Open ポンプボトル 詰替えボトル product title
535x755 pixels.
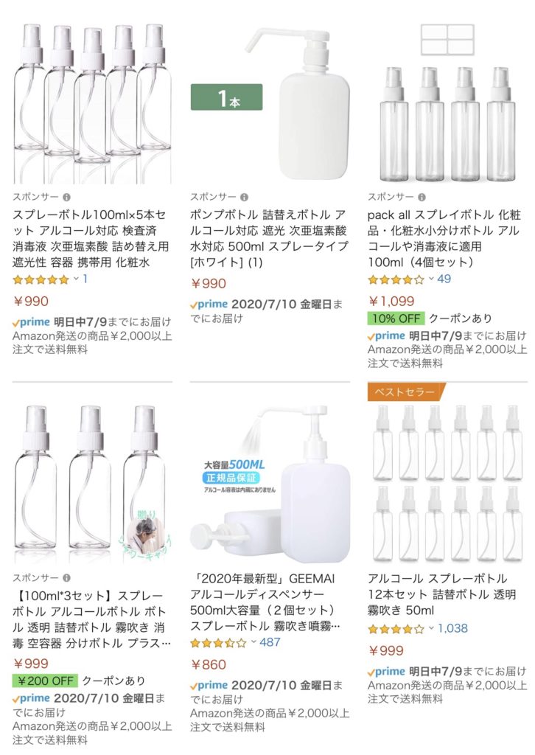268,238
